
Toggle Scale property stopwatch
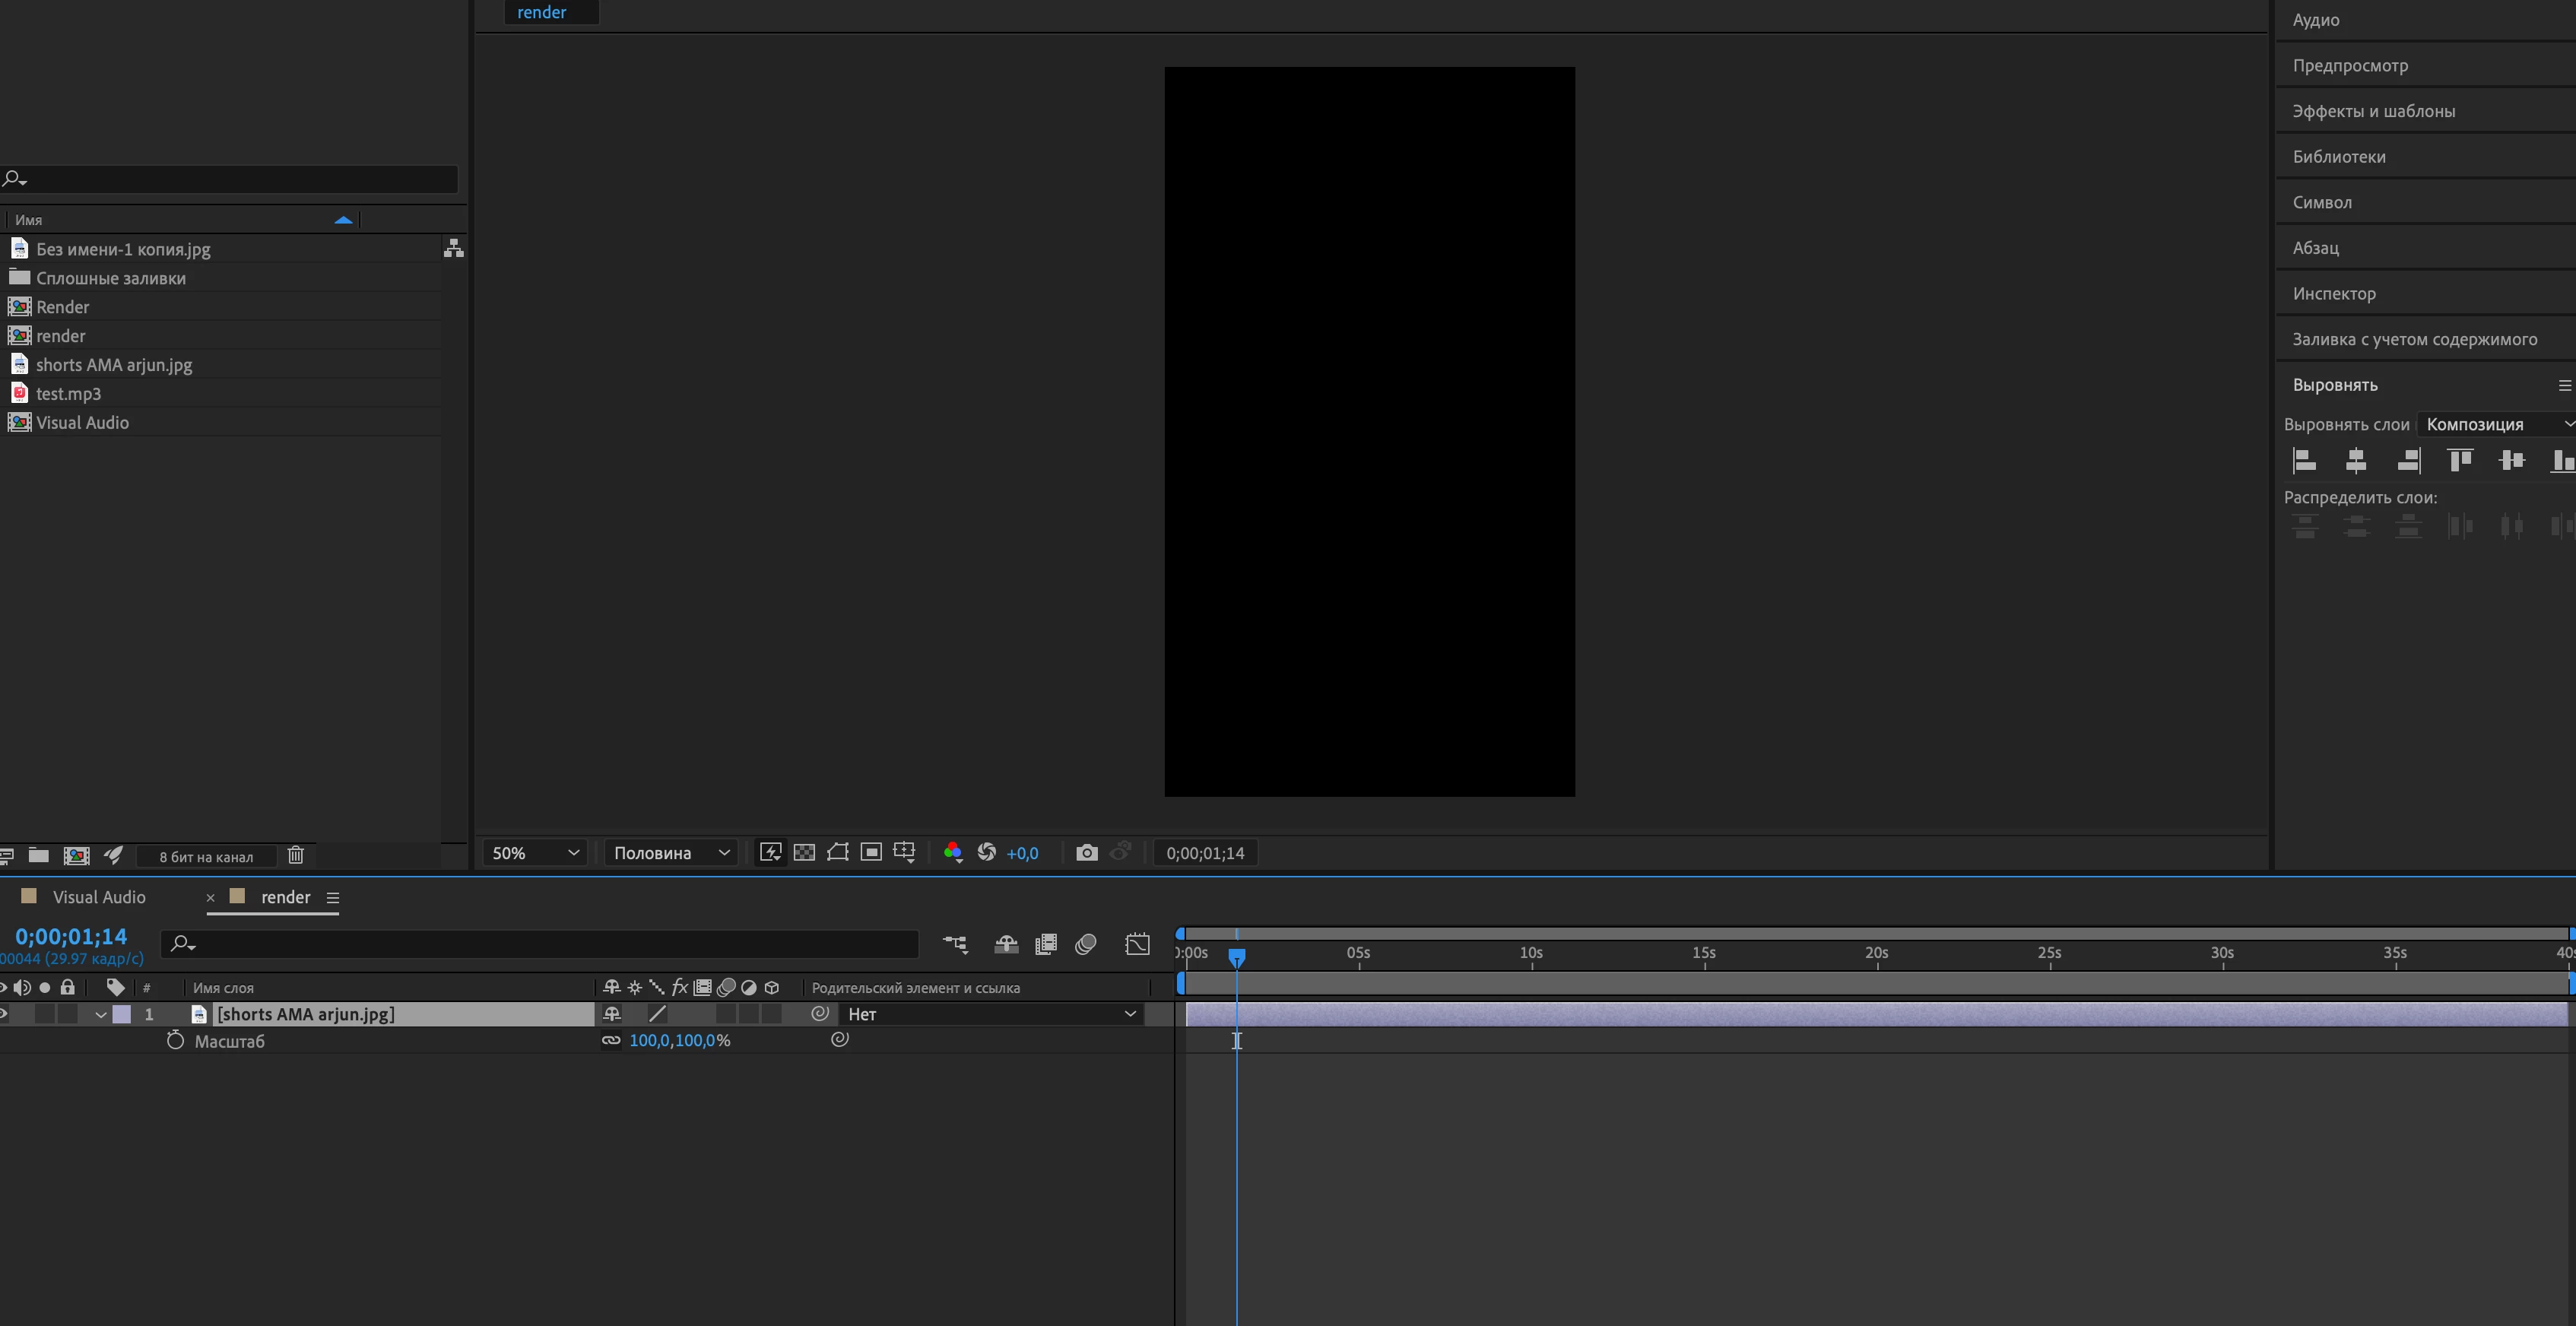(x=175, y=1041)
